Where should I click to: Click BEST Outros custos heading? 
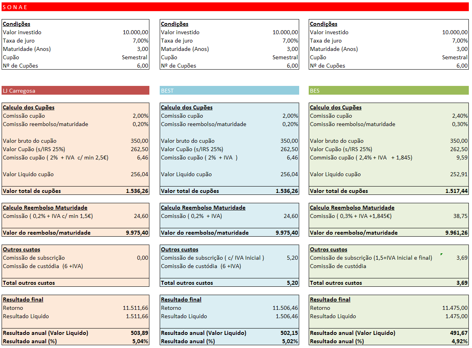(x=180, y=249)
